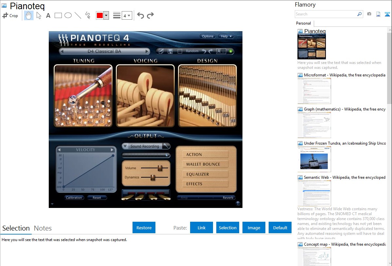
Task: Click the Restore button
Action: coord(144,228)
